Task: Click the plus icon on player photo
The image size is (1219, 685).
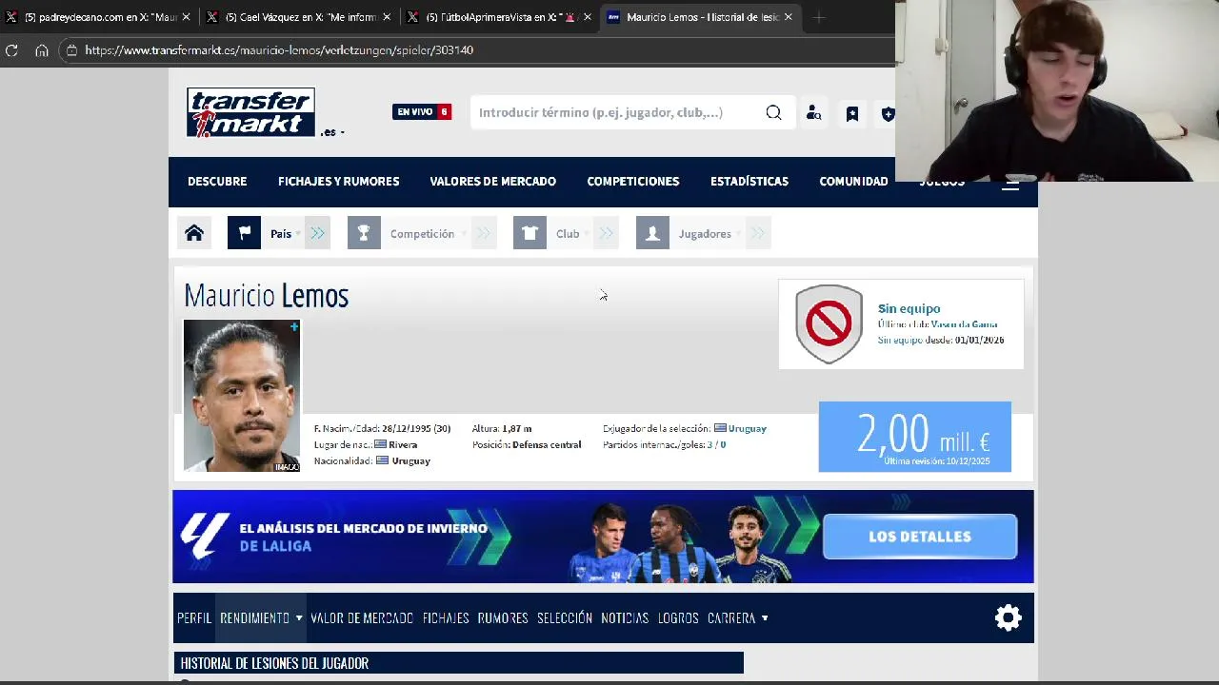Action: click(294, 327)
